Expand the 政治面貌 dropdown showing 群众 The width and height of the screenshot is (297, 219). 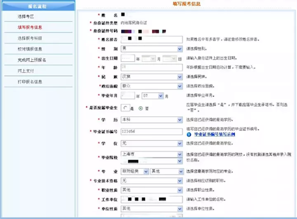[179, 86]
